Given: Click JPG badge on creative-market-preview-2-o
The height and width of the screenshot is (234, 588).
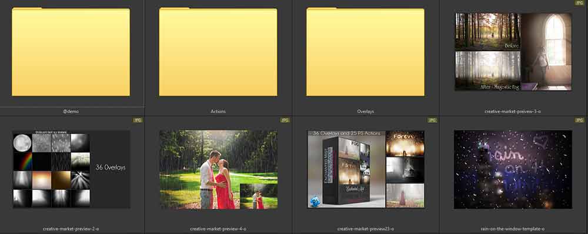Looking at the screenshot, I should (x=138, y=120).
